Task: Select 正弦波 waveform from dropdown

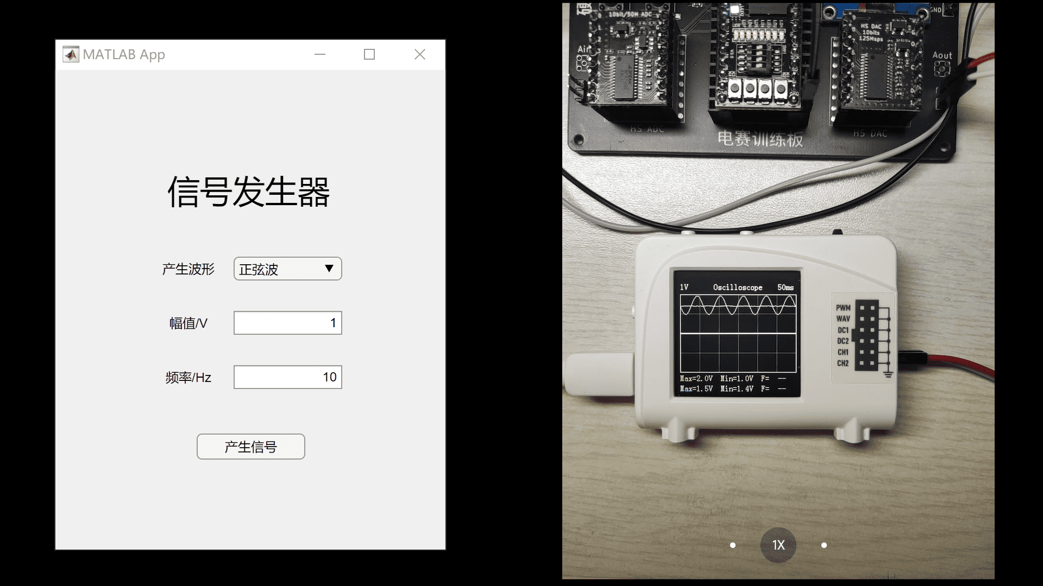Action: pos(286,269)
